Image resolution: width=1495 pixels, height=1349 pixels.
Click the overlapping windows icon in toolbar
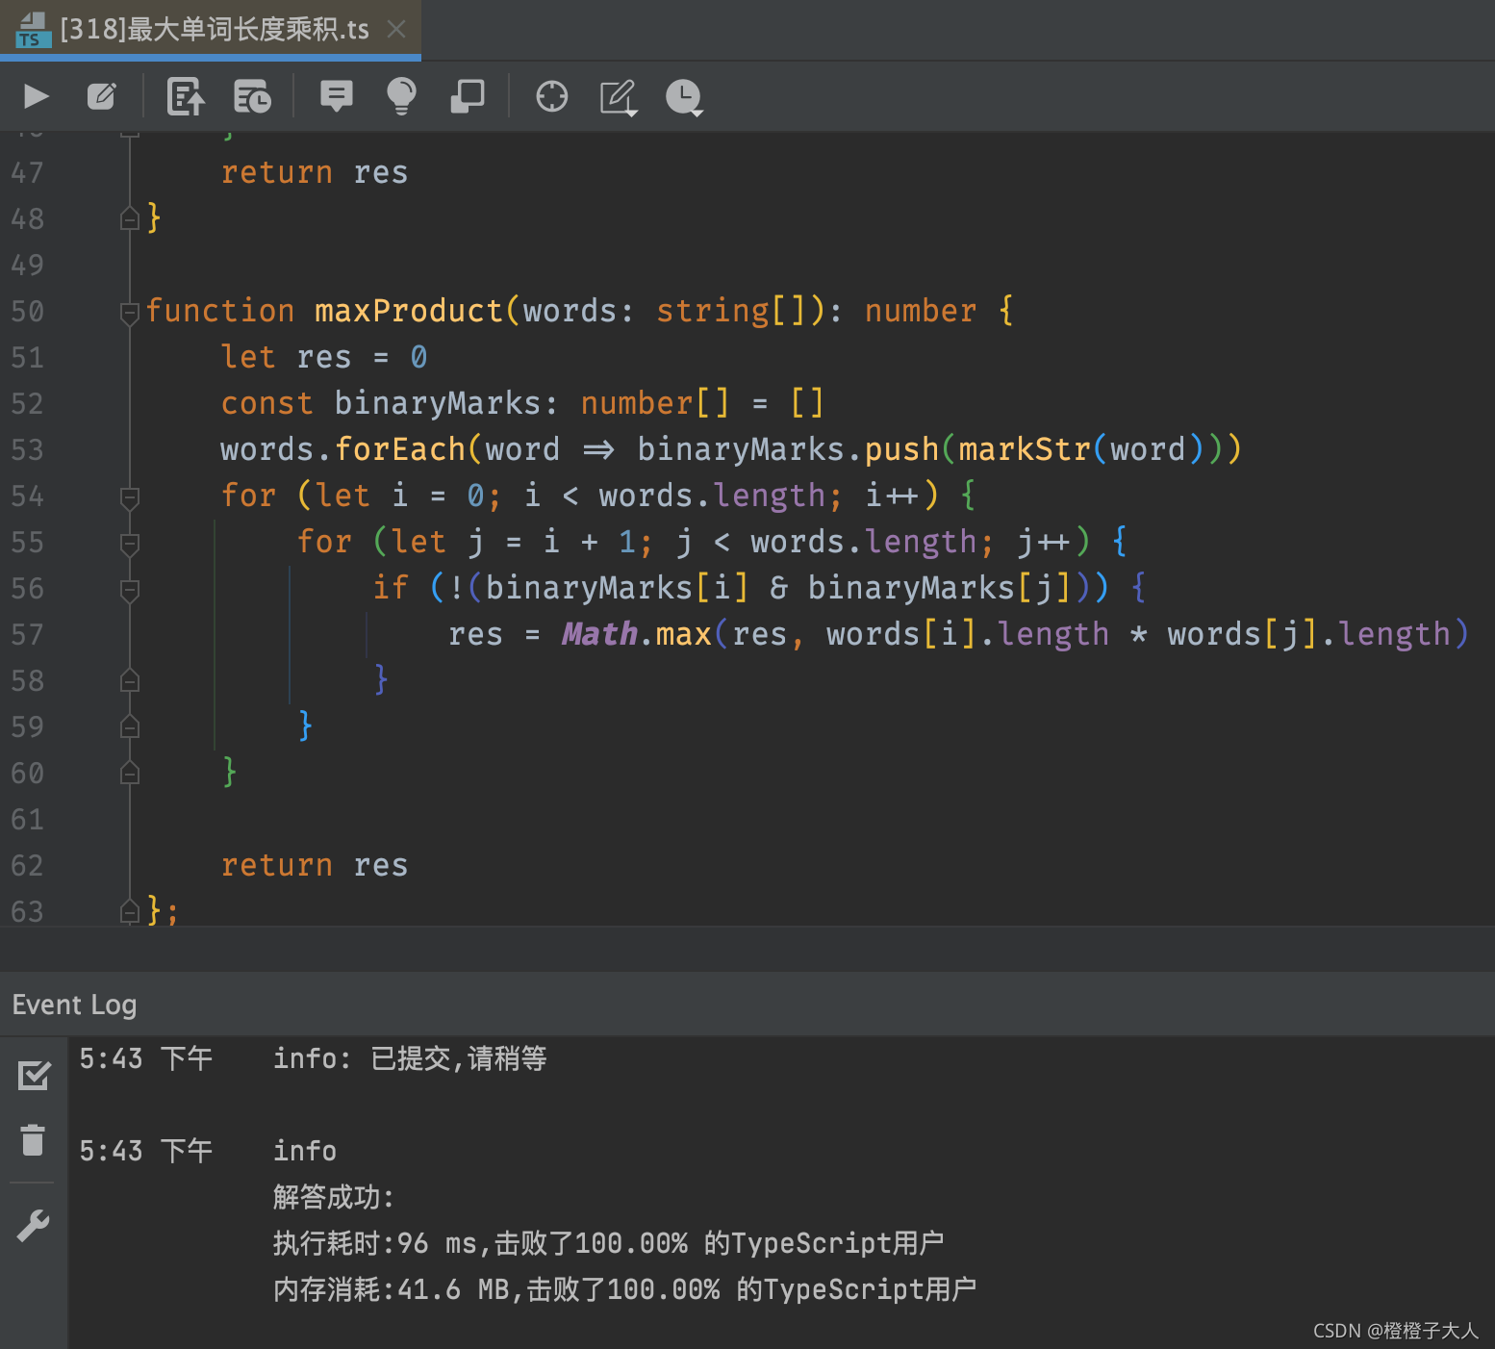(x=468, y=96)
